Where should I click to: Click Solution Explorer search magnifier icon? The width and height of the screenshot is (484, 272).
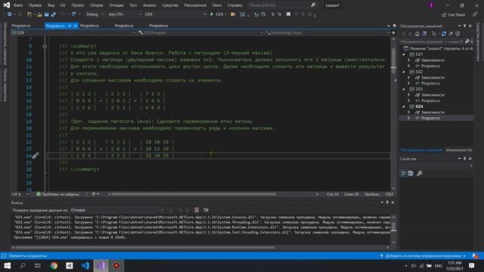pyautogui.click(x=467, y=42)
